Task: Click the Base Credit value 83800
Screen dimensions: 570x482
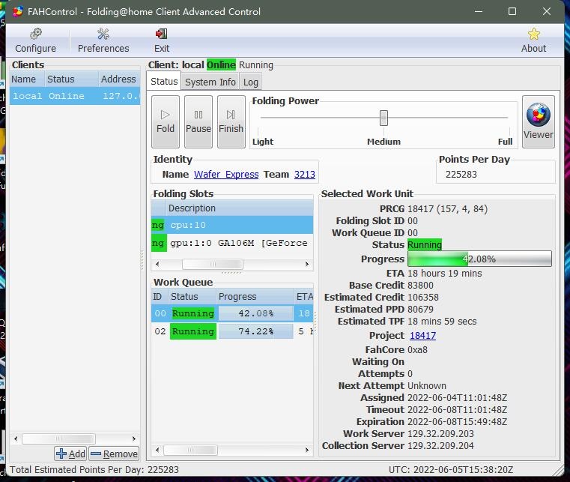Action: [x=420, y=286]
